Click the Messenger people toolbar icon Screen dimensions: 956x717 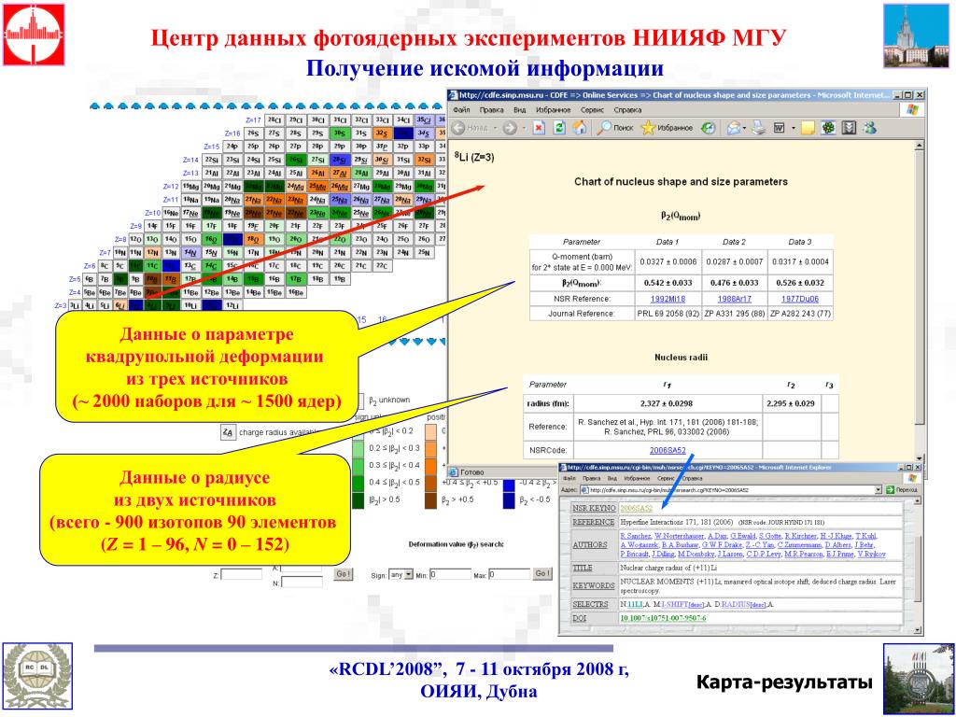[870, 128]
